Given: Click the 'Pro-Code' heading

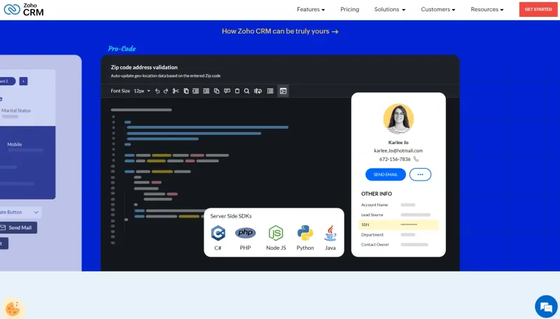Looking at the screenshot, I should pyautogui.click(x=122, y=48).
